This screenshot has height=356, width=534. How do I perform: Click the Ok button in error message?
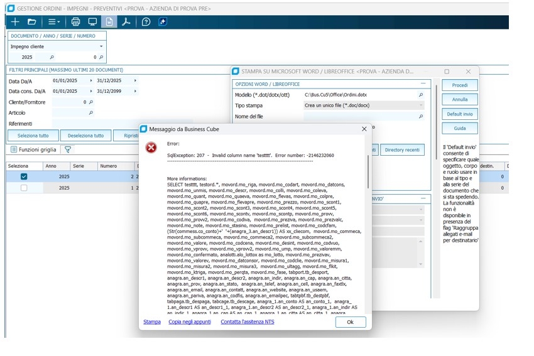click(x=351, y=322)
